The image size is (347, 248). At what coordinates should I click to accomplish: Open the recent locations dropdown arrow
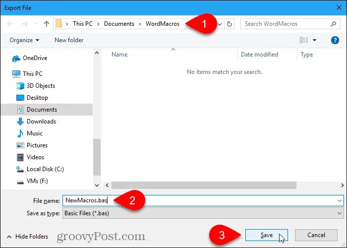coord(36,24)
